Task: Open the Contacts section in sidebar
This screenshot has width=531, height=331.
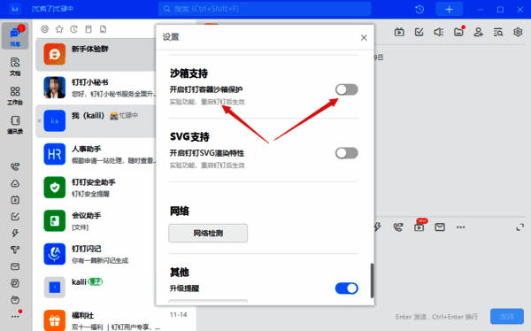Action: coord(15,125)
